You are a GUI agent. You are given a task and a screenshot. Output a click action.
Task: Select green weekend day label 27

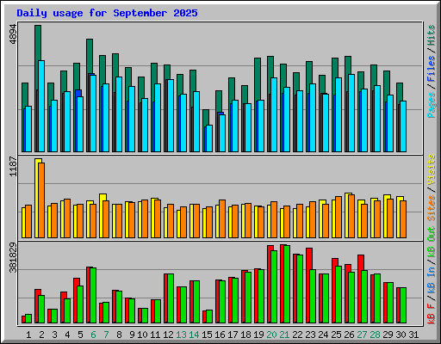point(362,335)
